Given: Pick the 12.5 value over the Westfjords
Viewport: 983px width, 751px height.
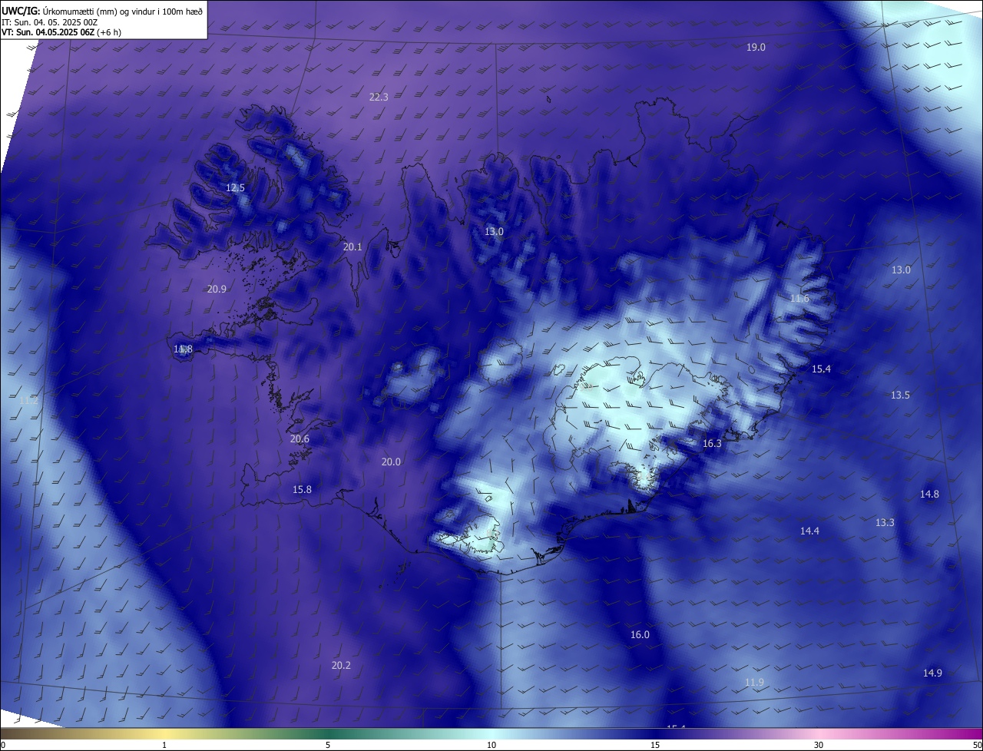Looking at the screenshot, I should pos(235,188).
